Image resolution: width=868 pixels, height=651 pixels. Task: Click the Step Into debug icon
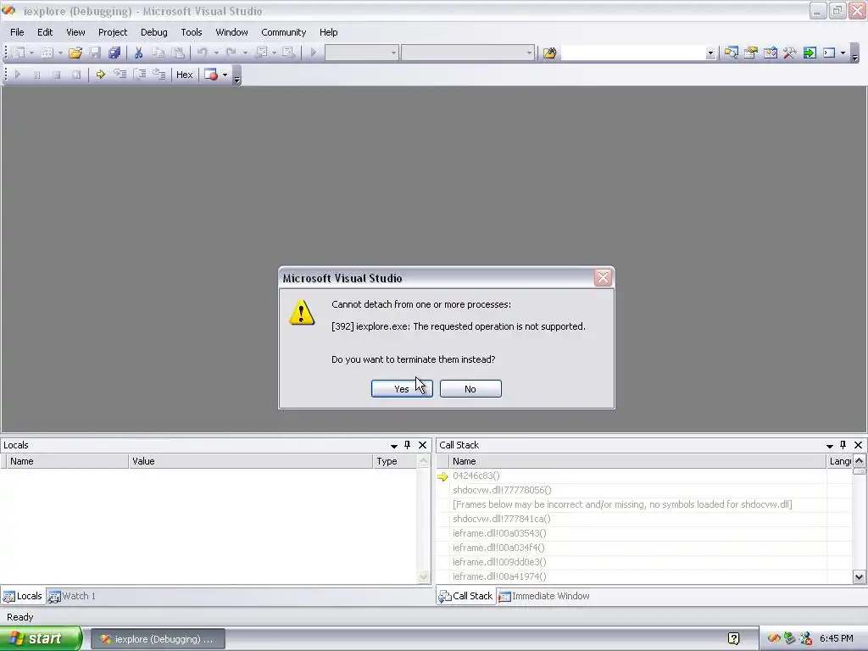[x=120, y=75]
